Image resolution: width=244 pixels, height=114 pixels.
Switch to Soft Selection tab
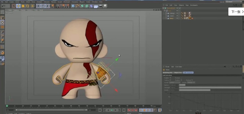(188, 73)
